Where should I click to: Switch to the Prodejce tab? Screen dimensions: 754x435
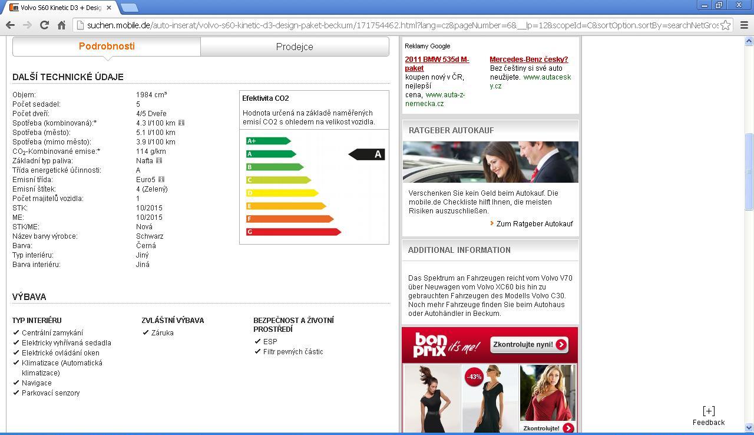pos(295,47)
